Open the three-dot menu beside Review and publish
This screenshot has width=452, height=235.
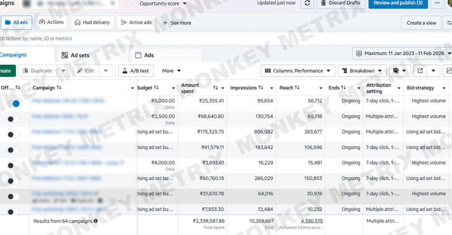pyautogui.click(x=437, y=3)
